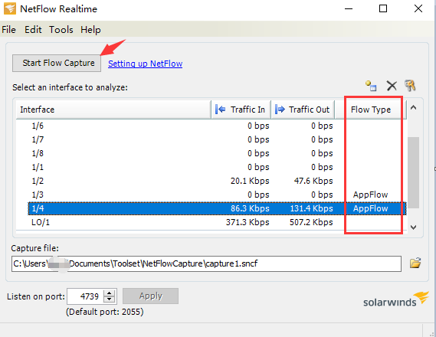Image resolution: width=436 pixels, height=337 pixels.
Task: Click the add NetFlow device icon
Action: click(x=371, y=86)
